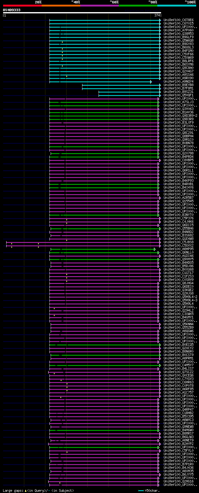Choose the UniRef100_B9SZ31 hit label
The width and height of the screenshot is (199, 493).
(x=178, y=92)
